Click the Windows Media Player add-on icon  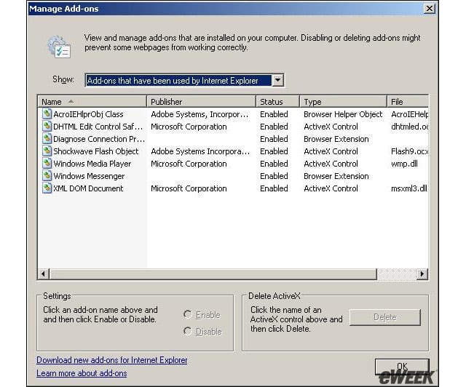(47, 164)
